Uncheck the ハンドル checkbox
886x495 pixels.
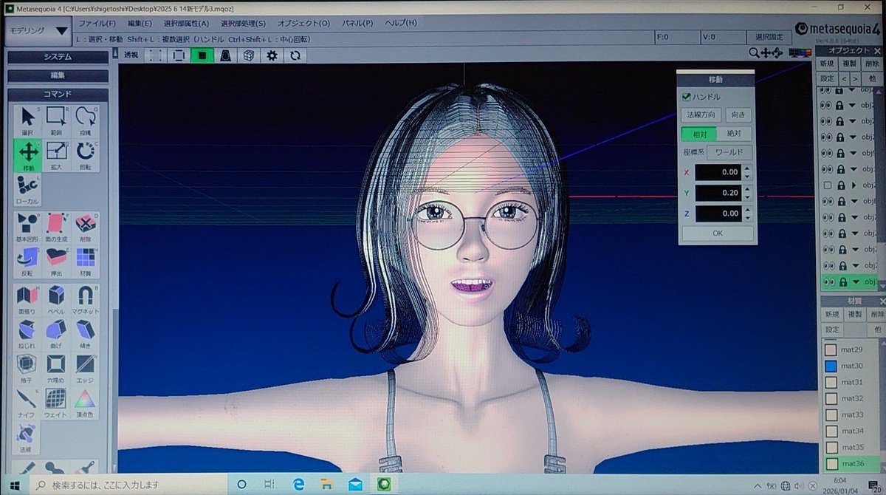pyautogui.click(x=687, y=97)
